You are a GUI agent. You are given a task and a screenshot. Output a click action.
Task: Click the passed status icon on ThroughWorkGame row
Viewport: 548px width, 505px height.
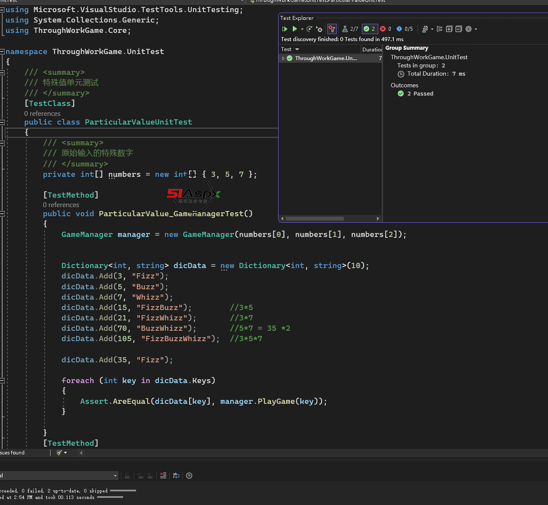[x=290, y=58]
